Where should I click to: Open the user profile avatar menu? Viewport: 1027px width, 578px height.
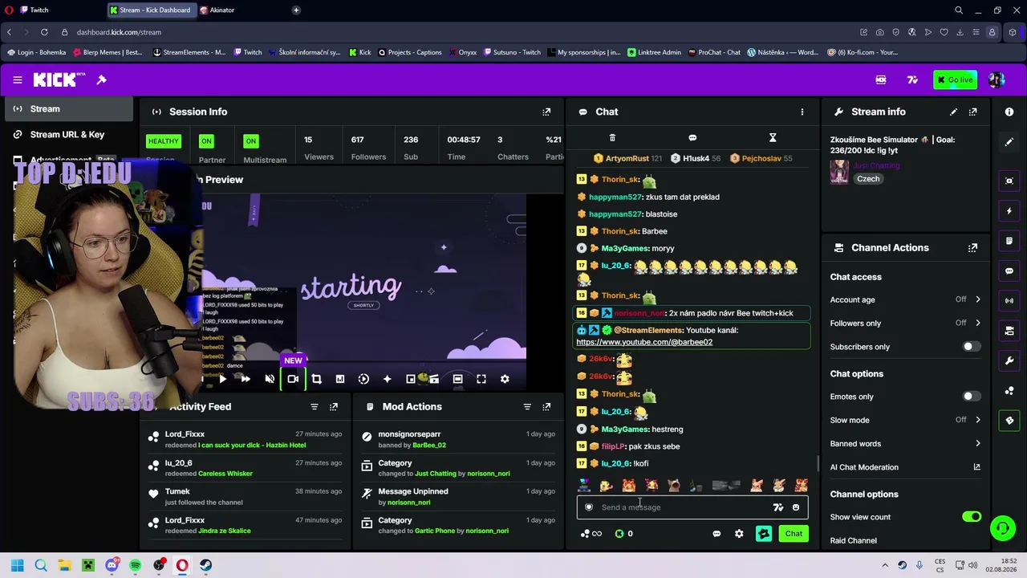[997, 79]
